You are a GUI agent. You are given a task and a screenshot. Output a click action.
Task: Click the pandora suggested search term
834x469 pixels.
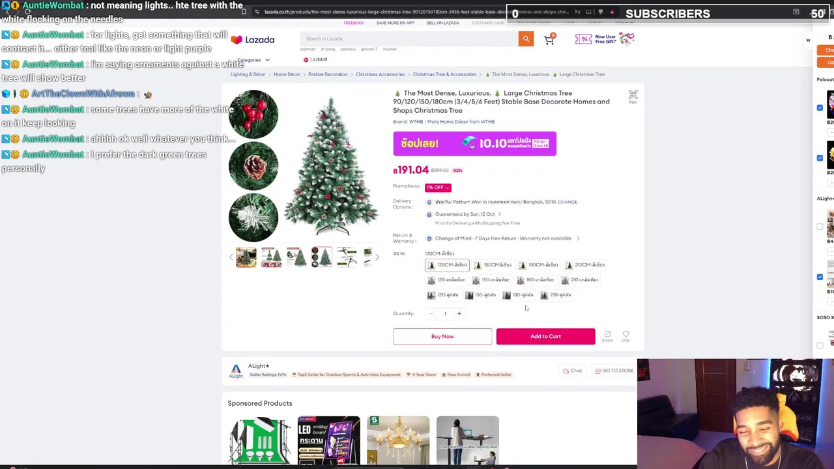point(347,50)
